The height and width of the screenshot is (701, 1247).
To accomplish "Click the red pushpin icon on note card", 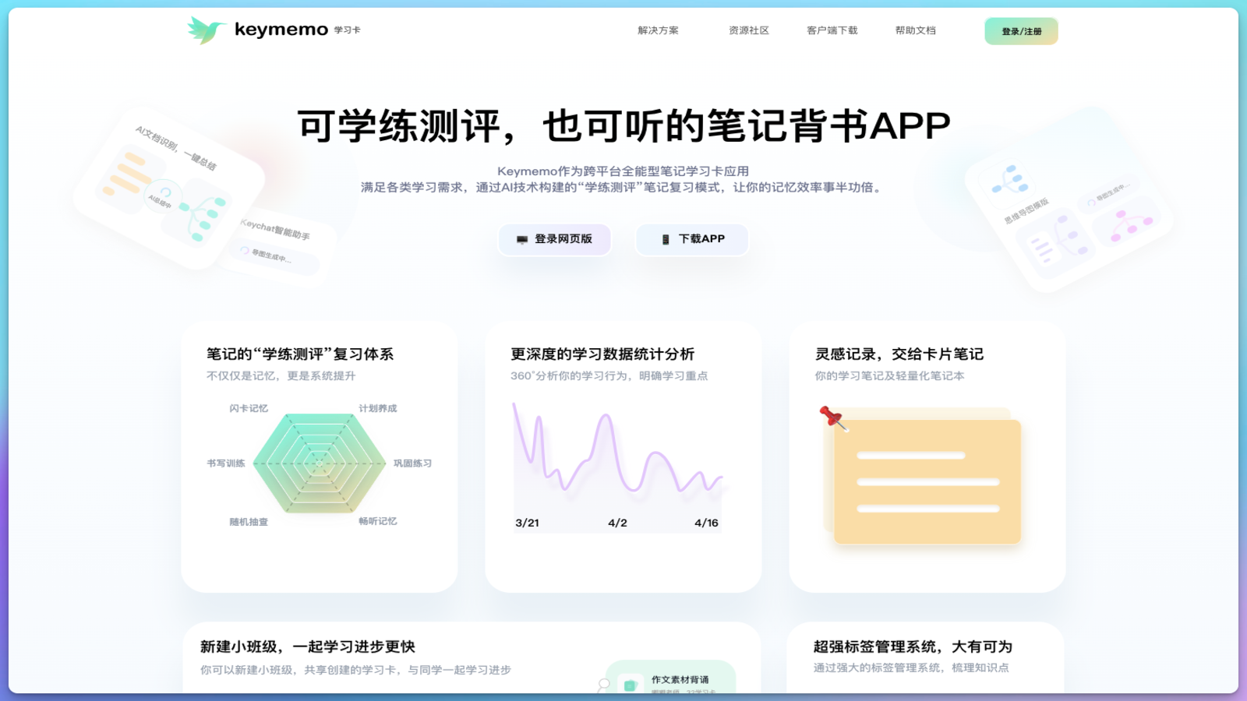I will click(832, 417).
